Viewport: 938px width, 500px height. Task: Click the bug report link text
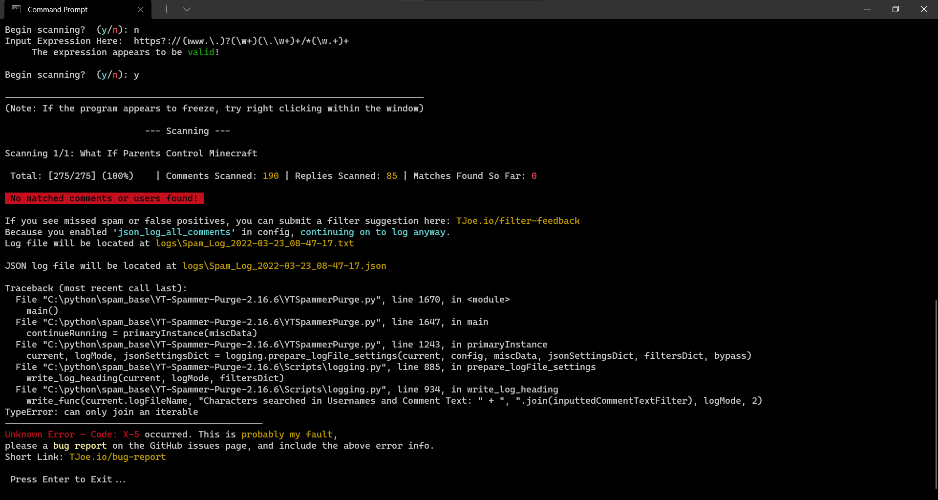80,445
